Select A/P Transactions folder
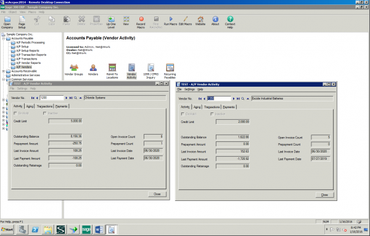This screenshot has width=370, height=236. pos(27,59)
